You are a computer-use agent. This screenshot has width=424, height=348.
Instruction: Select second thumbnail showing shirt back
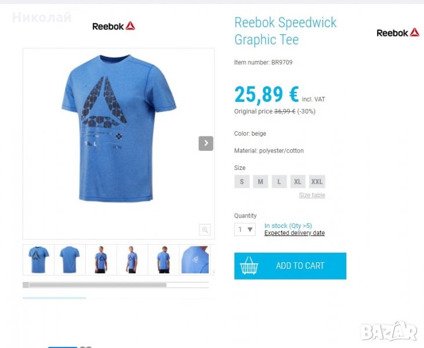(x=70, y=260)
